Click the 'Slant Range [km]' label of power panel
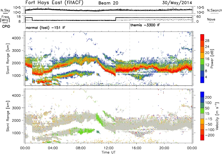The image size is (222, 154). 8,59
